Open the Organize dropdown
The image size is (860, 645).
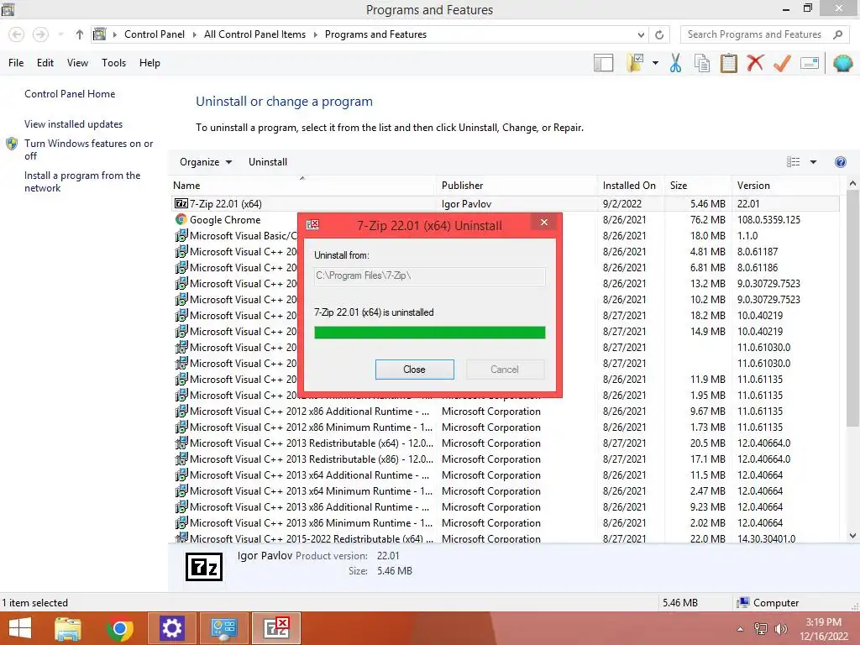[x=206, y=162]
